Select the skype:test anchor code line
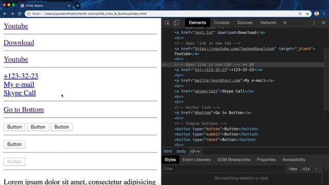329x185 pixels. click(214, 91)
